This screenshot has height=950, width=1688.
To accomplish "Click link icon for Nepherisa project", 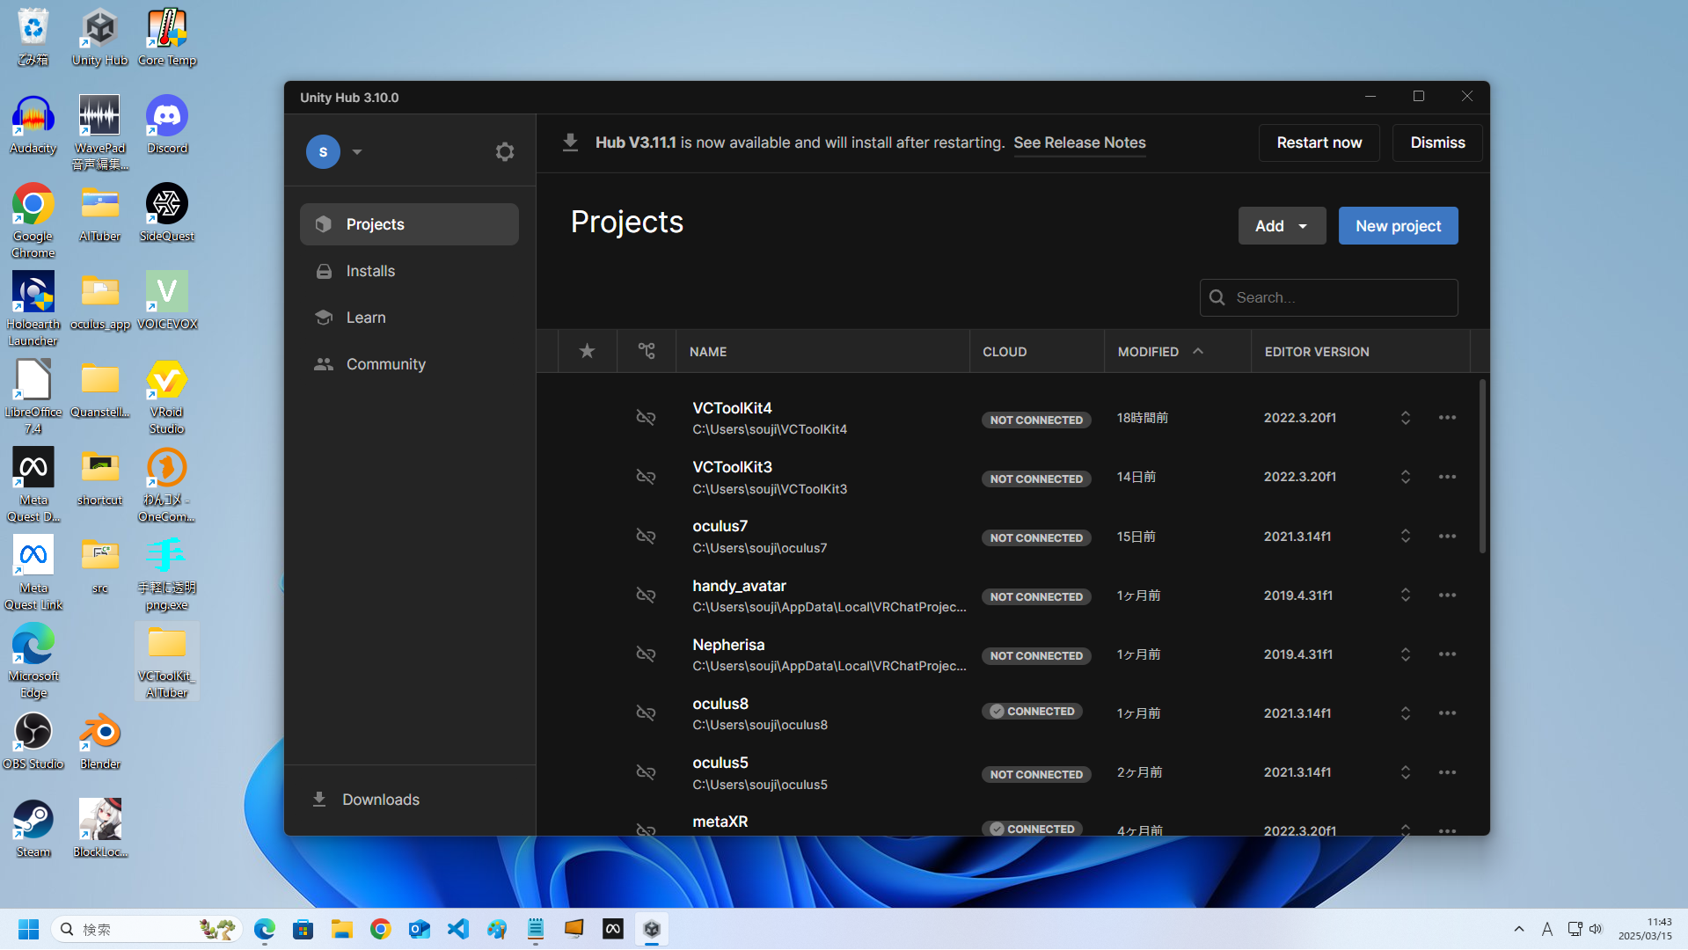I will (x=646, y=654).
